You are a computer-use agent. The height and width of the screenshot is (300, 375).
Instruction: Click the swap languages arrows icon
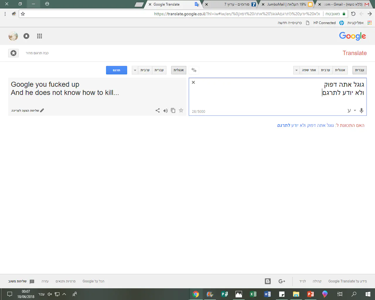click(x=194, y=70)
